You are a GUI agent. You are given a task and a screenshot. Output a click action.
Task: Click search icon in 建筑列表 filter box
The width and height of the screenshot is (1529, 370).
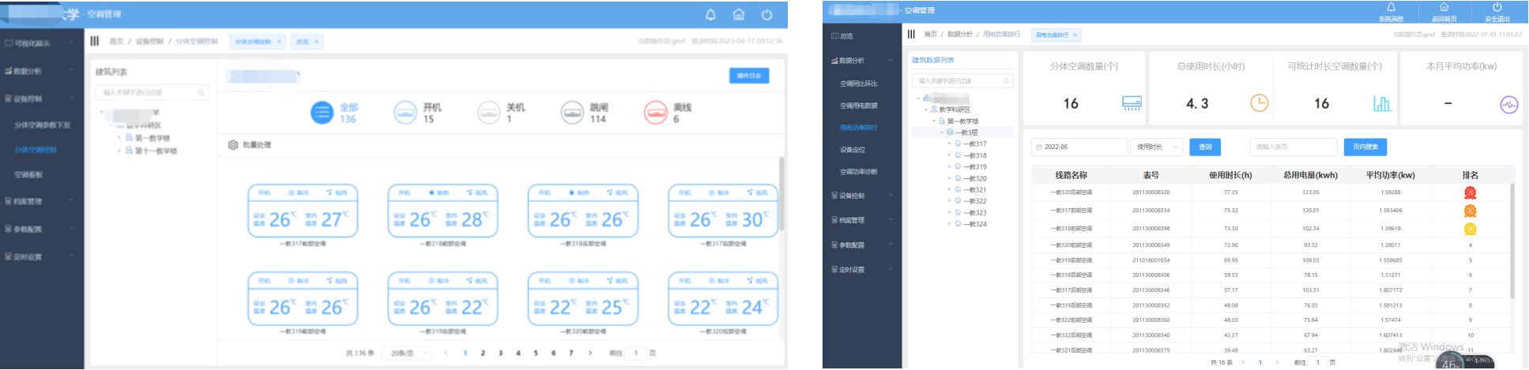pos(201,92)
